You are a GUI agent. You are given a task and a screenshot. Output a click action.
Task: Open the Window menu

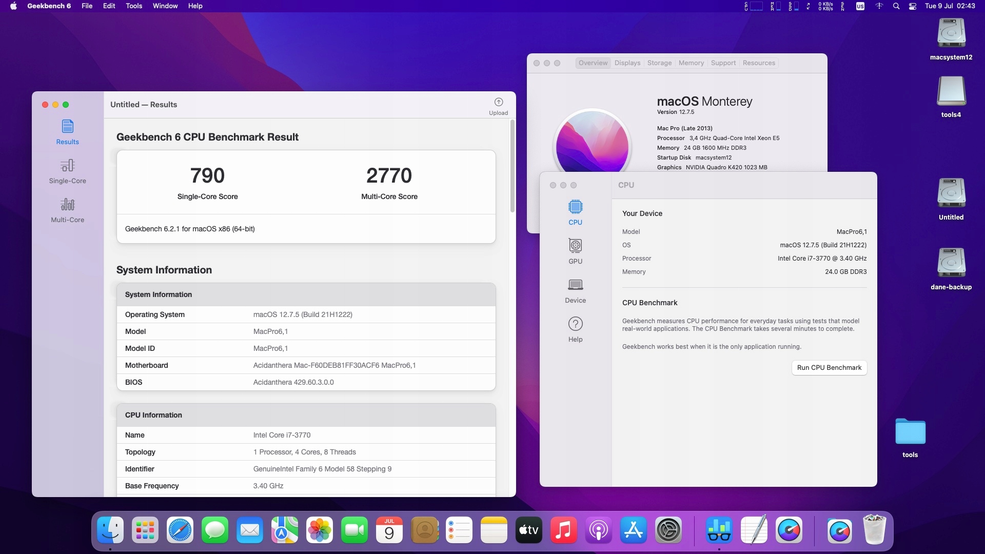click(x=165, y=6)
